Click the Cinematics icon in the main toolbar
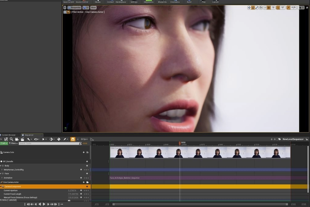This screenshot has height=207, width=310. 175,2
